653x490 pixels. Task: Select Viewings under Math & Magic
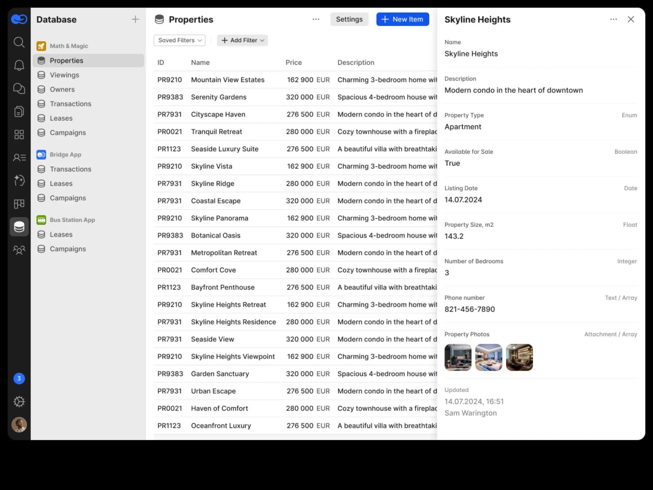[x=64, y=75]
